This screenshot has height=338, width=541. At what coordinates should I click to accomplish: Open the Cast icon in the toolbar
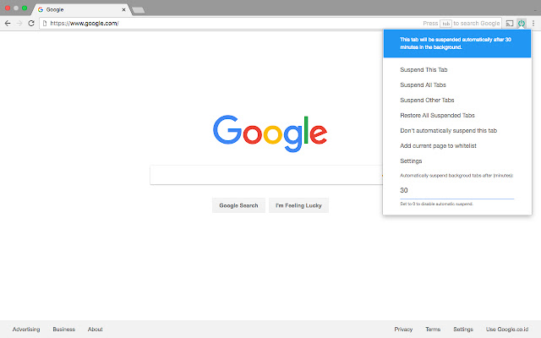pos(510,24)
